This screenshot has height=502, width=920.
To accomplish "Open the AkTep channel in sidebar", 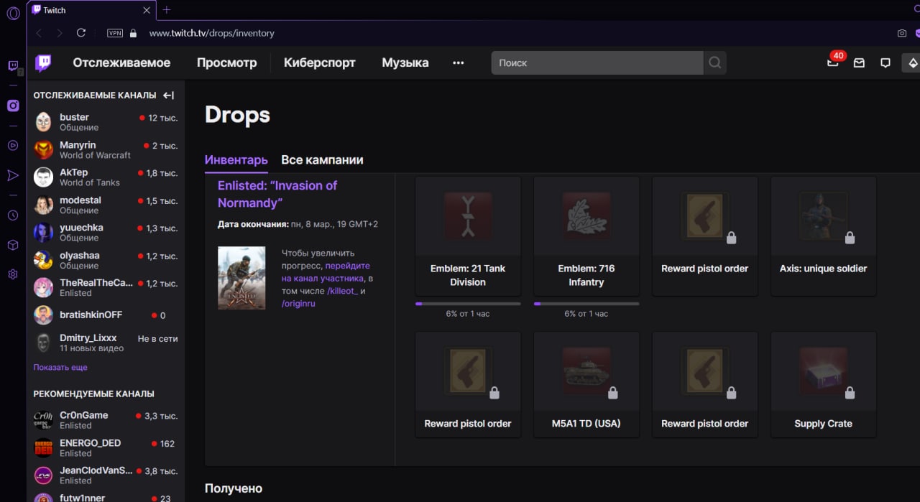I will click(106, 177).
